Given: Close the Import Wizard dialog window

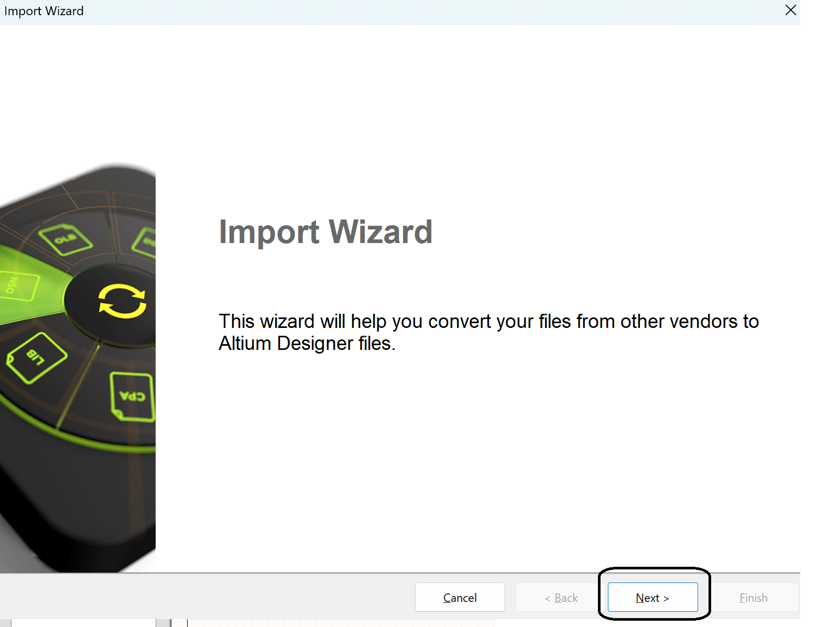Looking at the screenshot, I should coord(791,10).
